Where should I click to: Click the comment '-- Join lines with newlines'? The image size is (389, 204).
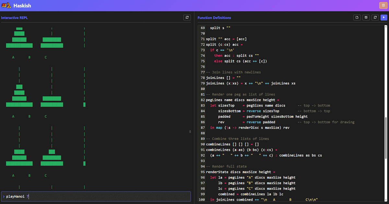233,72
